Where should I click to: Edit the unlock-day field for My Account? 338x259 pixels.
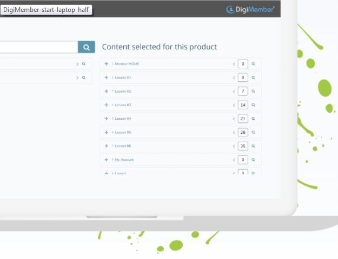243,160
